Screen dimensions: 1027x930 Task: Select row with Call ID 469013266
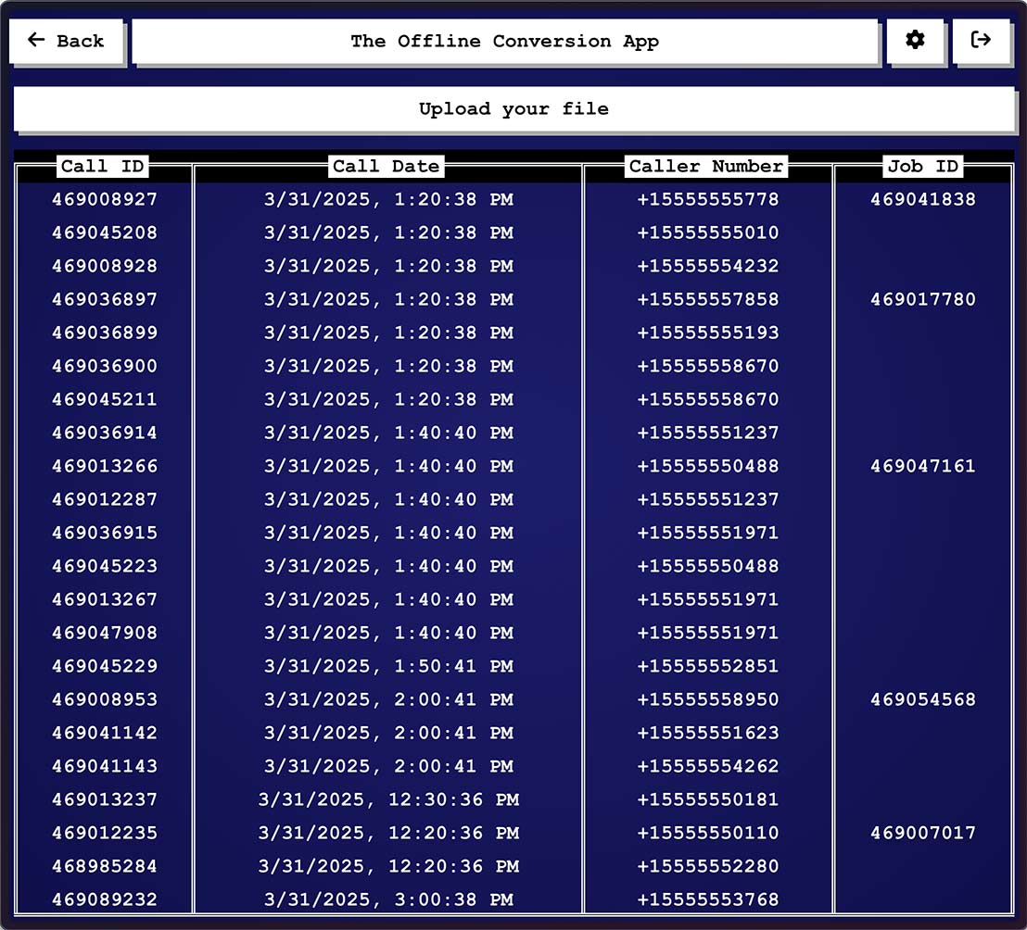pyautogui.click(x=105, y=466)
